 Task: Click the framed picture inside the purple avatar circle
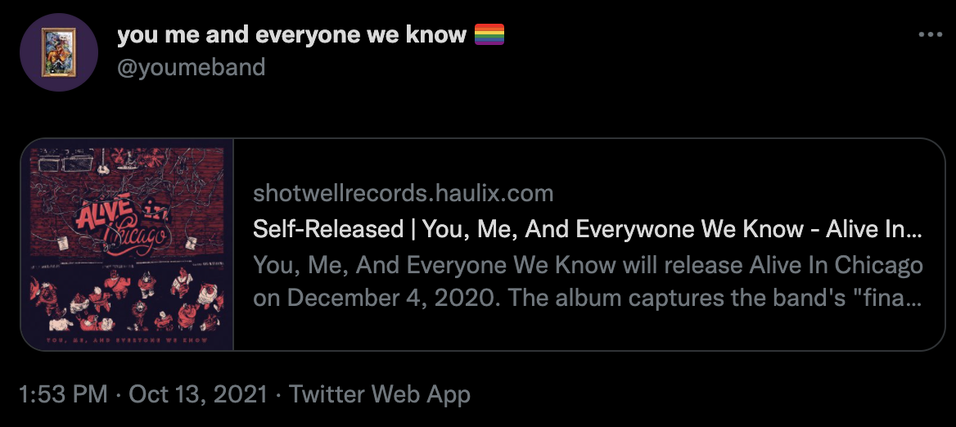click(x=59, y=51)
